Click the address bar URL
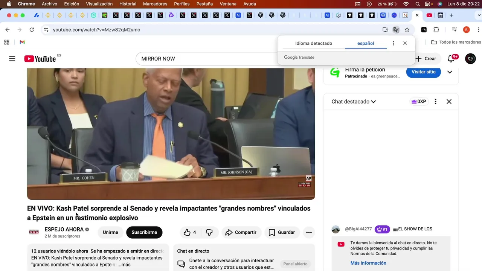 (96, 30)
